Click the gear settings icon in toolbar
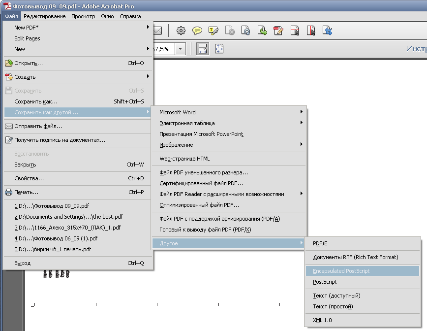The width and height of the screenshot is (427, 331). coord(181,31)
